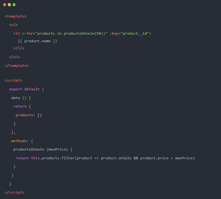Click the green maximize window dot
Screen dimensions: 221x199
[x=14, y=5]
